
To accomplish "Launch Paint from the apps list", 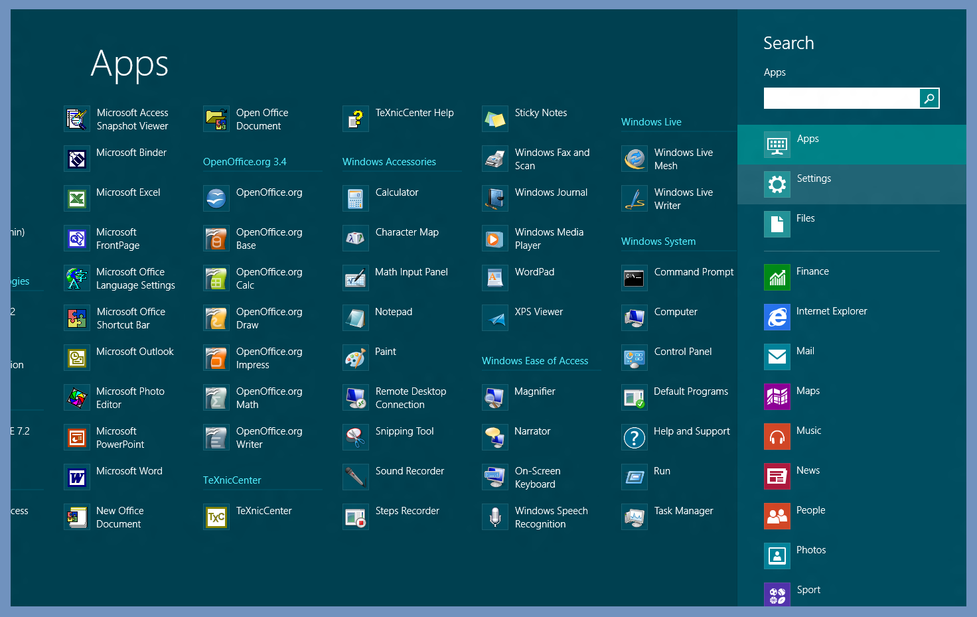I will (x=355, y=358).
